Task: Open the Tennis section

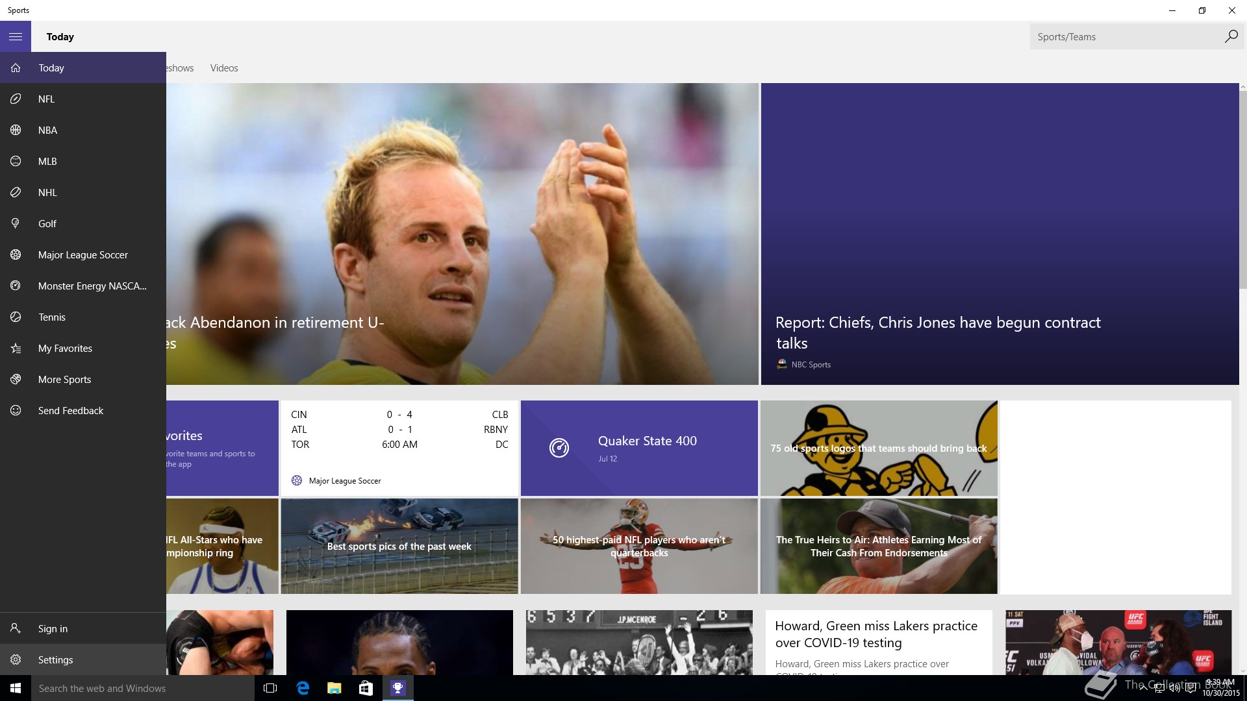Action: pyautogui.click(x=83, y=317)
